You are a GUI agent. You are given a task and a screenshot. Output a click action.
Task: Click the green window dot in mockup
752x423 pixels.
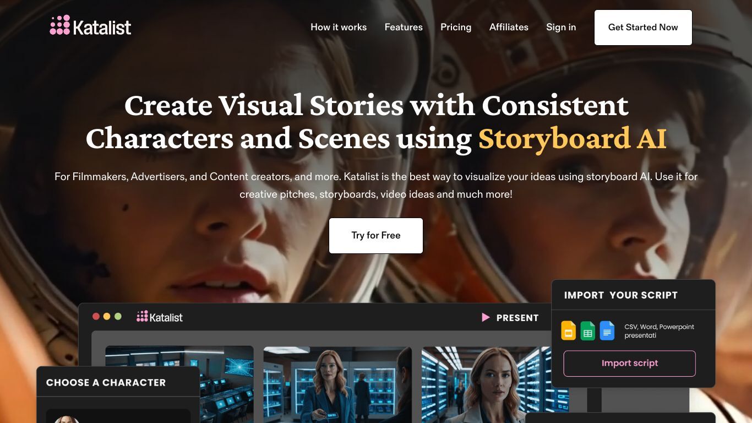(118, 316)
